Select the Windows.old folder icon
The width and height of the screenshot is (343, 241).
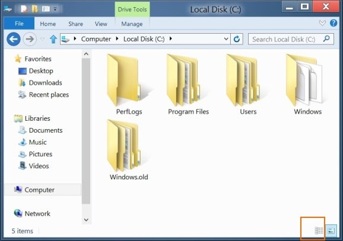tap(123, 146)
